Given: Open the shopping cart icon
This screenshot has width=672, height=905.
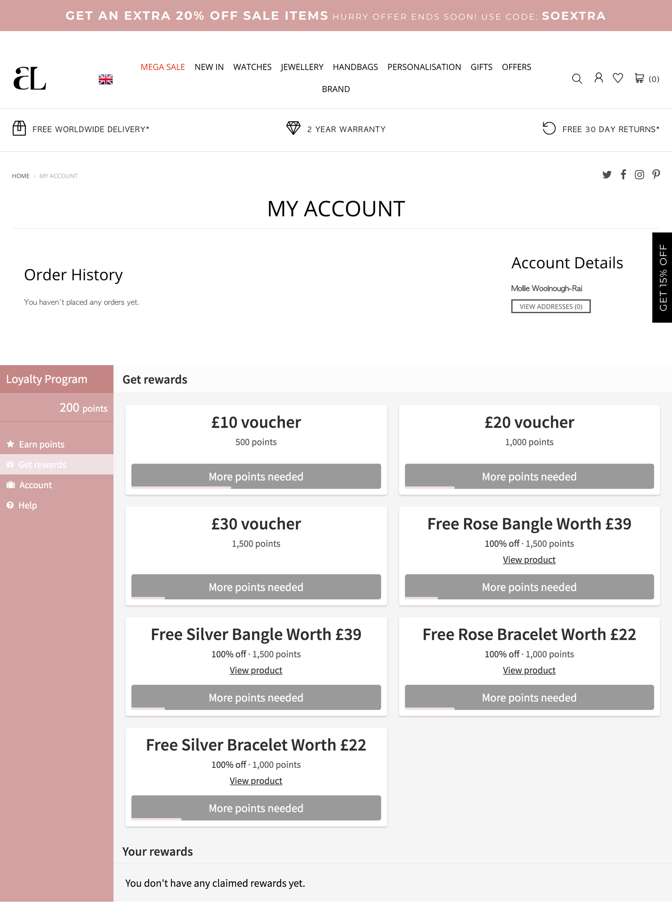Looking at the screenshot, I should [639, 78].
